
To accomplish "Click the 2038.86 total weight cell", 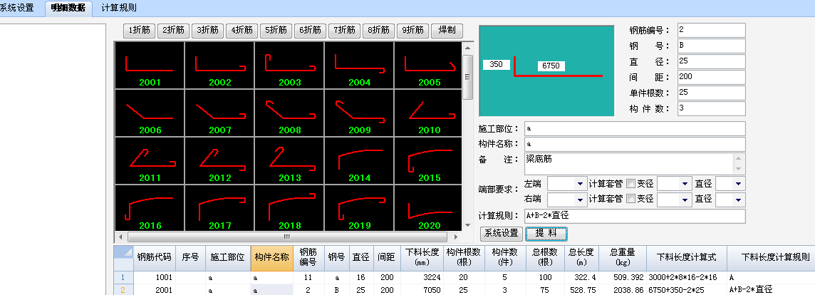I will point(623,290).
